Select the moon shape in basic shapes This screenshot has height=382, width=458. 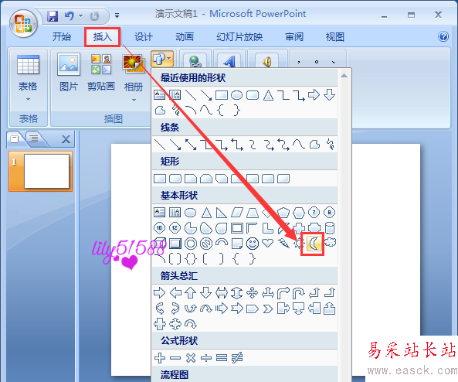pyautogui.click(x=314, y=243)
